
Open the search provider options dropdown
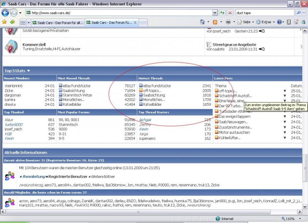pyautogui.click(x=304, y=13)
